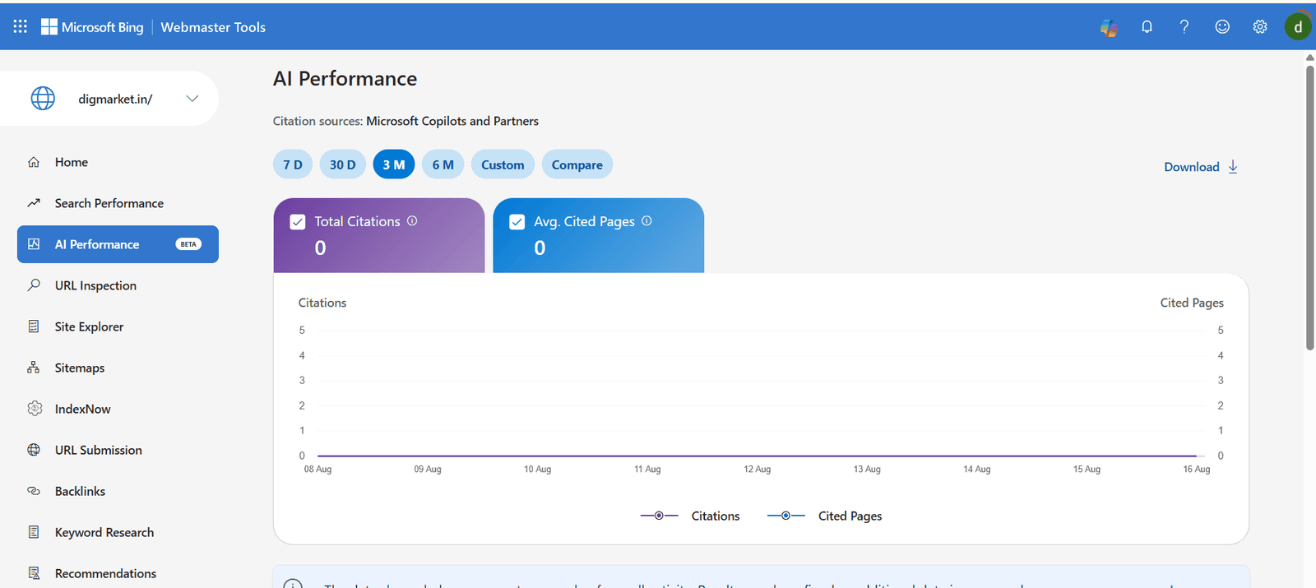Click the AI Performance sidebar icon
This screenshot has height=588, width=1316.
(x=34, y=244)
